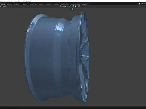Open the Compositing workspace tab
The image size is (146, 109).
tap(65, 4)
